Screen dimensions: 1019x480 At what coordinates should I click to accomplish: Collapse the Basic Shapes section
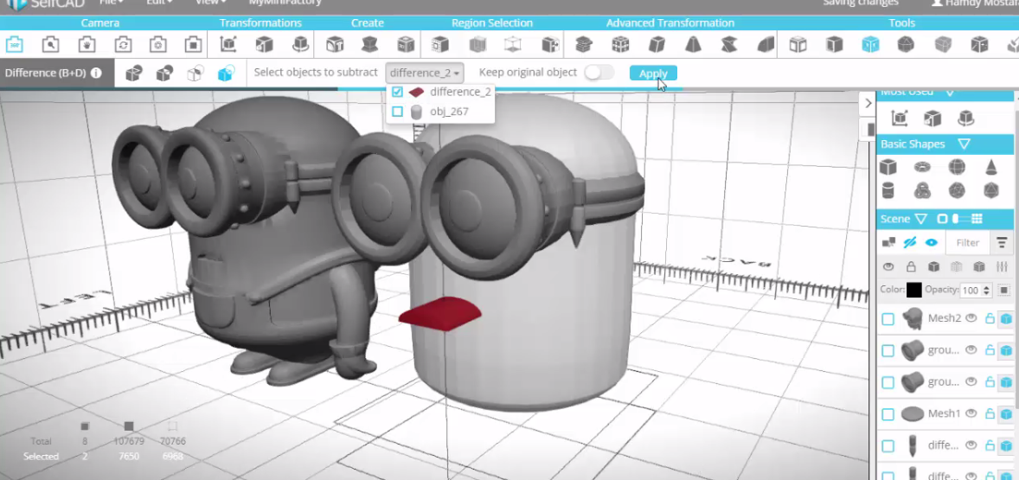[x=964, y=144]
